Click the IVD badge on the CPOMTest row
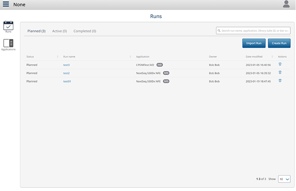Image resolution: width=296 pixels, height=191 pixels. pos(160,65)
